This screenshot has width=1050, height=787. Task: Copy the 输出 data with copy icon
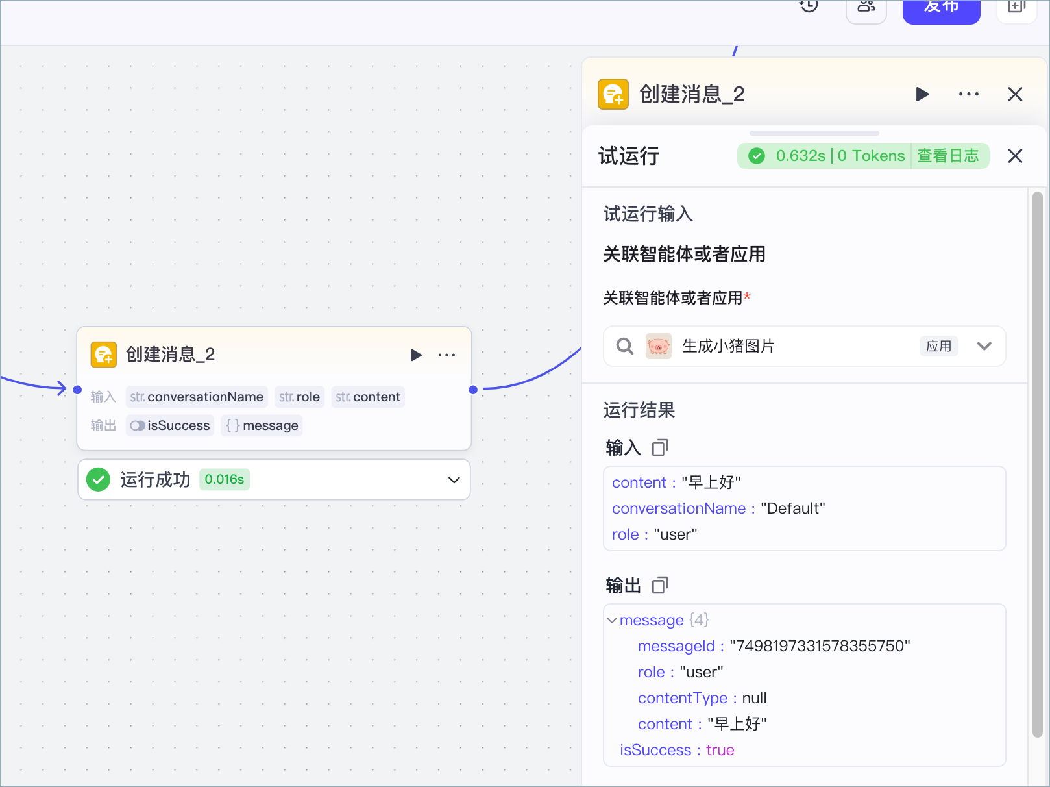[x=660, y=585]
